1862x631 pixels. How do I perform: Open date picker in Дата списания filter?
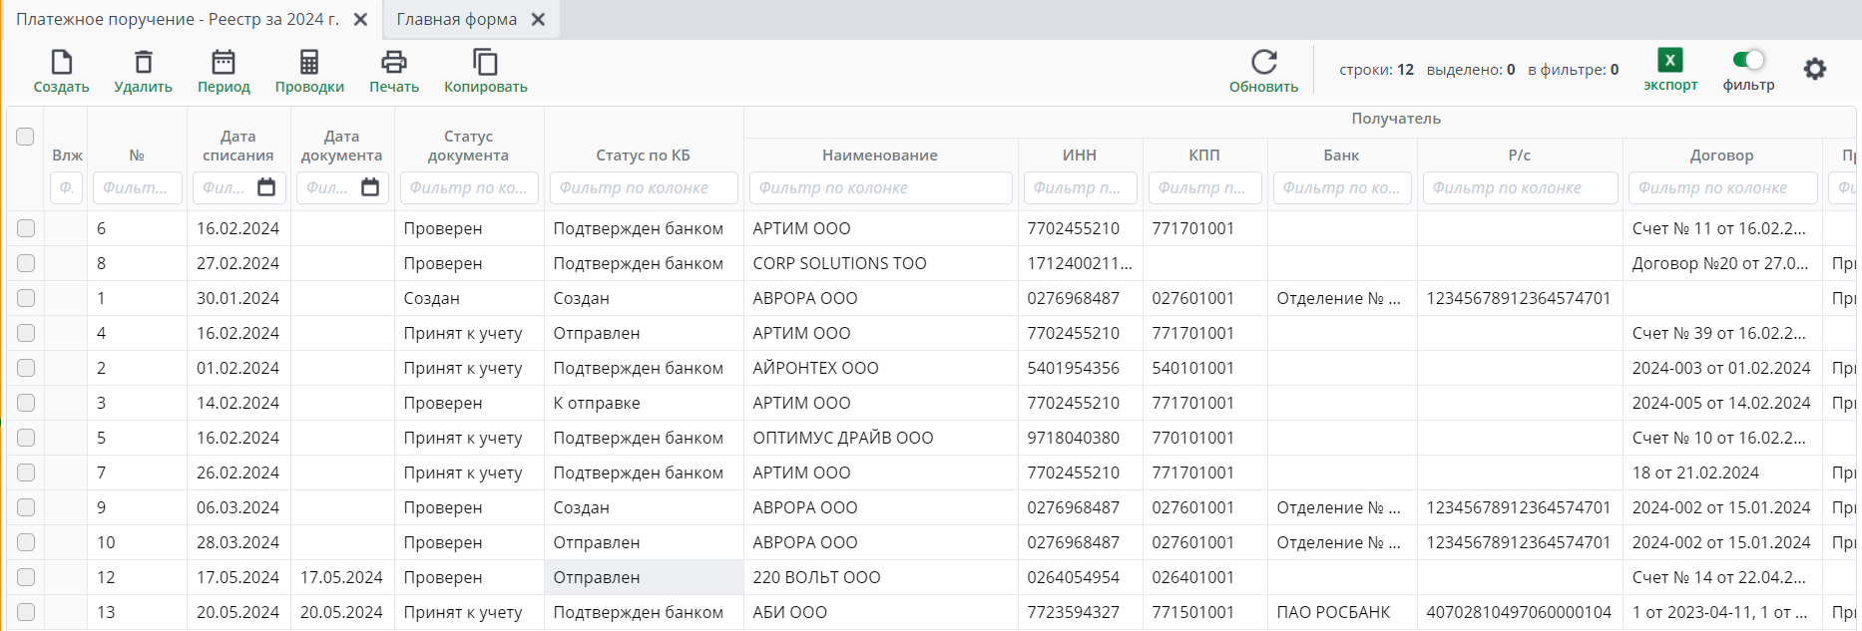pyautogui.click(x=266, y=187)
